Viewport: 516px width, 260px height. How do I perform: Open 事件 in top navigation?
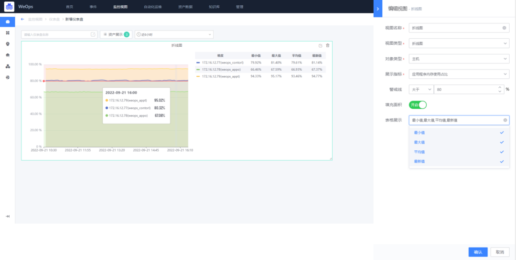[x=93, y=7]
